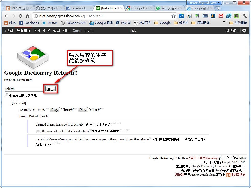Open Google settings gear icon
The height and width of the screenshot is (188, 251).
[x=244, y=31]
